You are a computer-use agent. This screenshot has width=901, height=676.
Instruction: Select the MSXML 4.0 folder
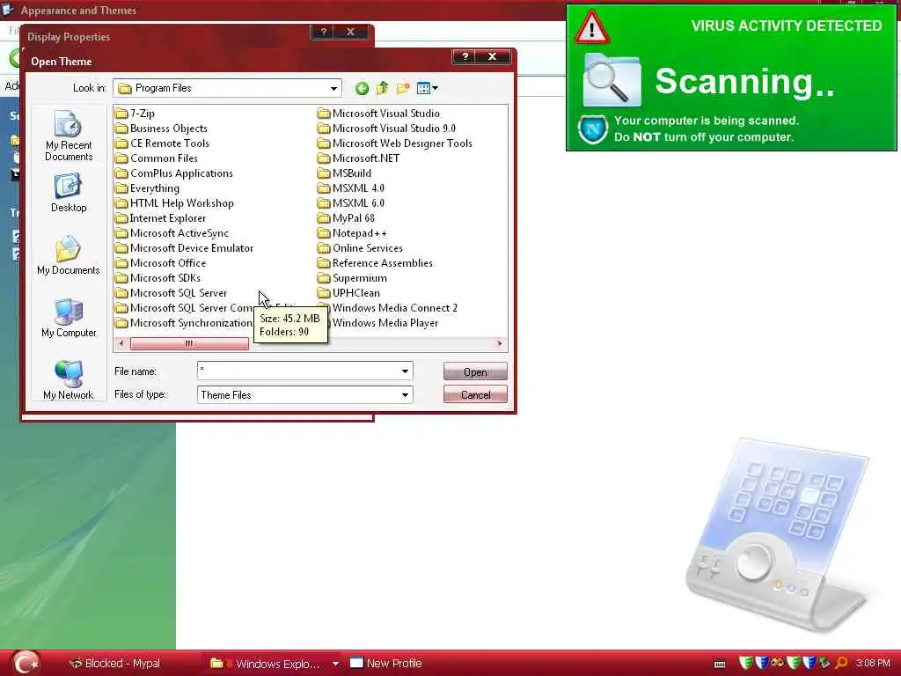(351, 188)
